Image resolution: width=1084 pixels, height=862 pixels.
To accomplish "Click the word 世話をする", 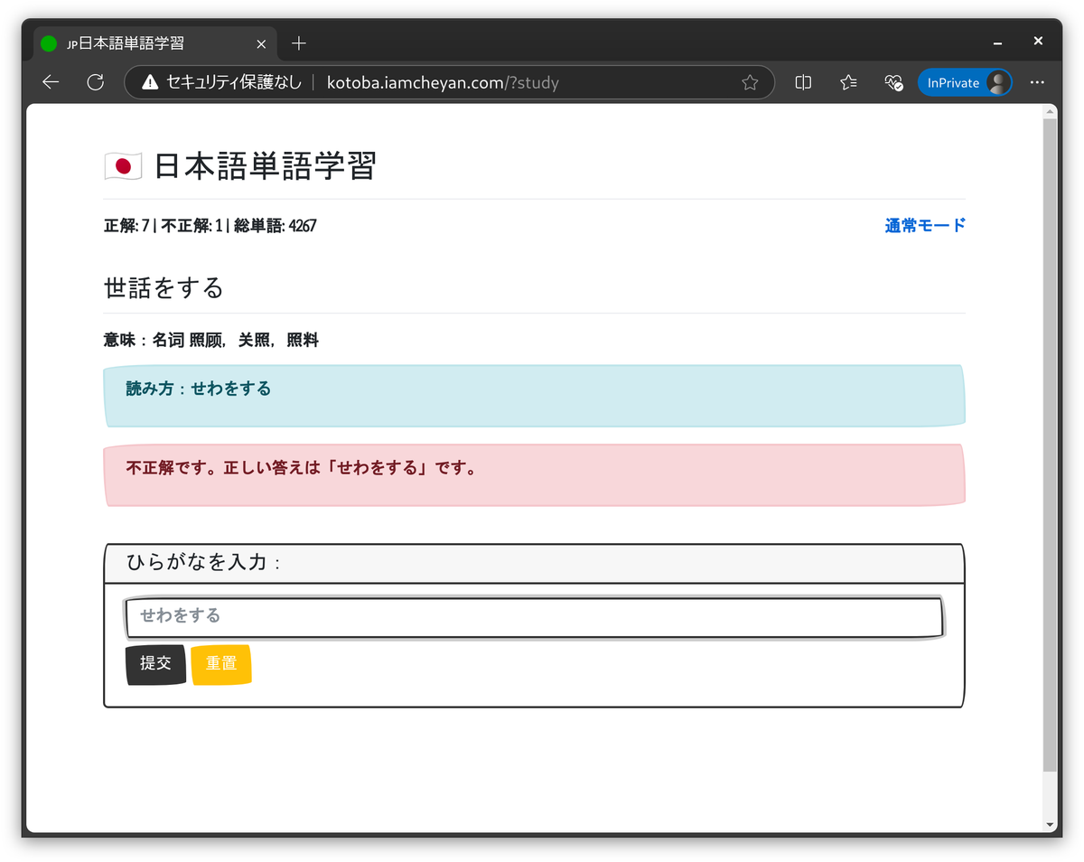I will click(x=164, y=288).
